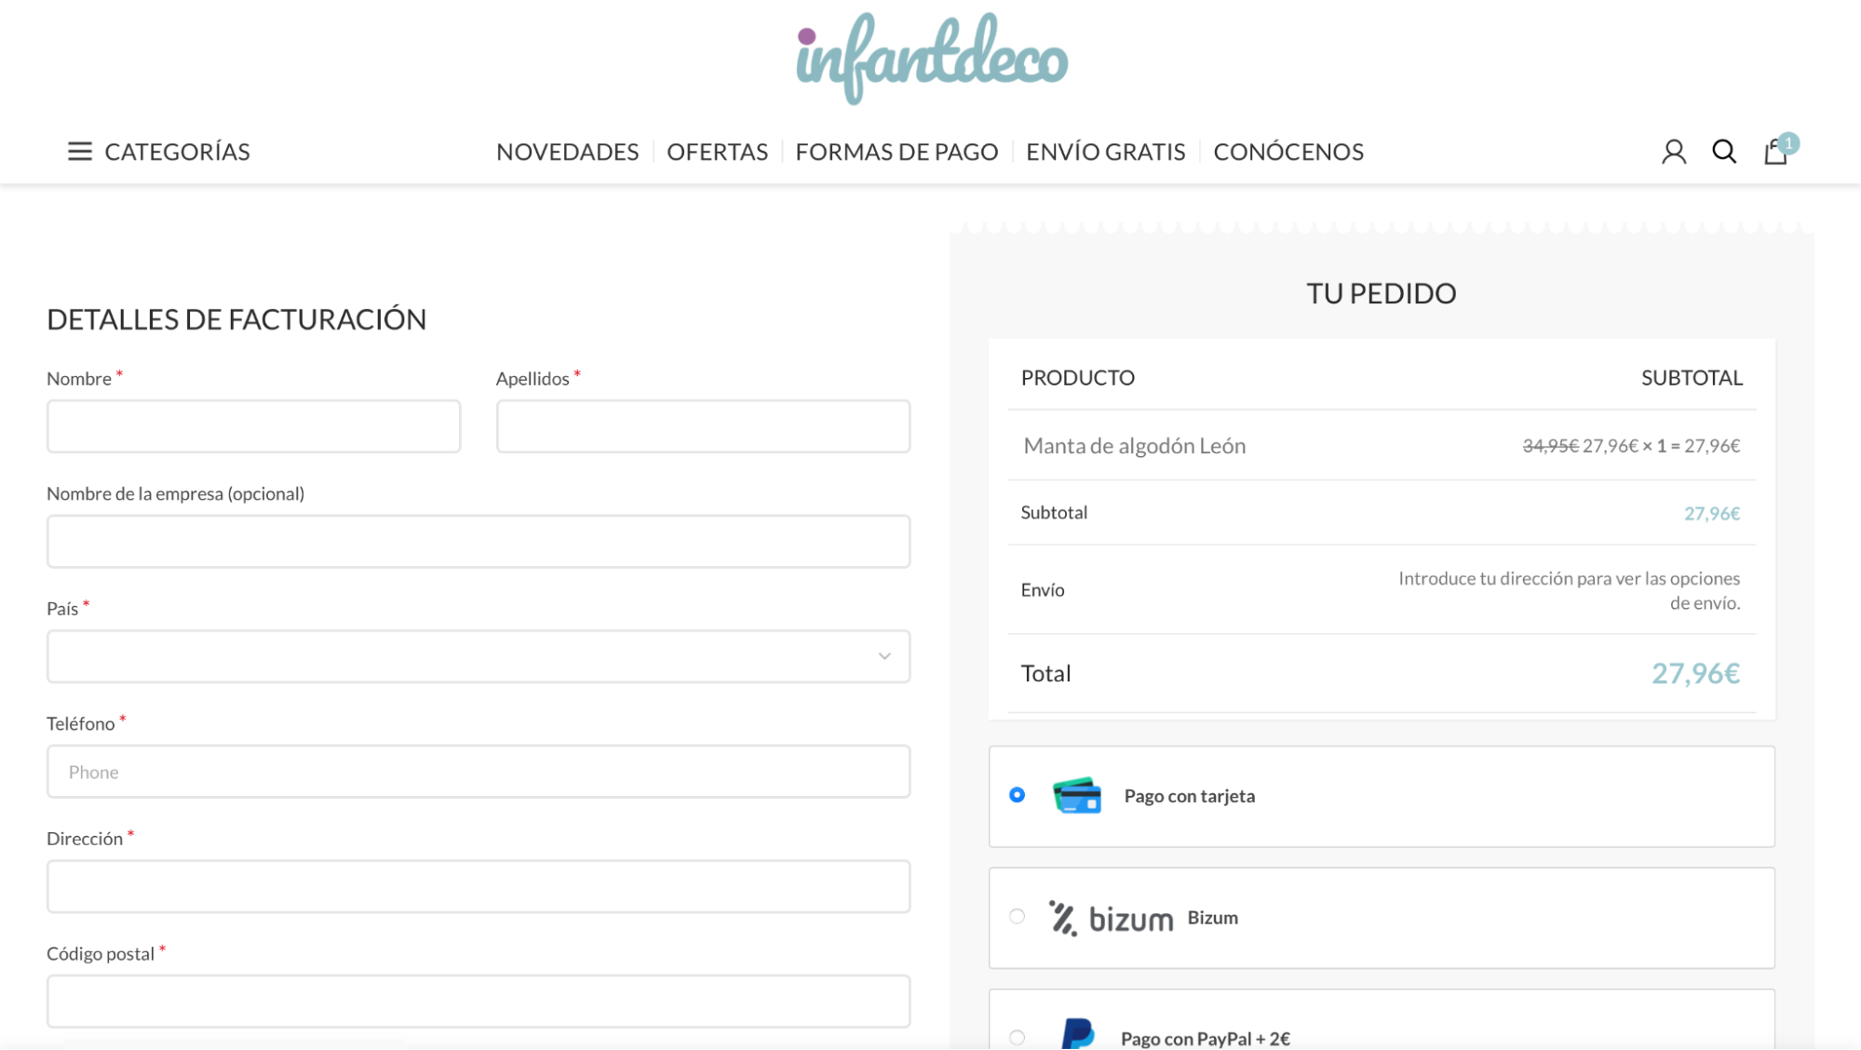Open Conócenos menu item
This screenshot has height=1050, width=1861.
[x=1288, y=152]
